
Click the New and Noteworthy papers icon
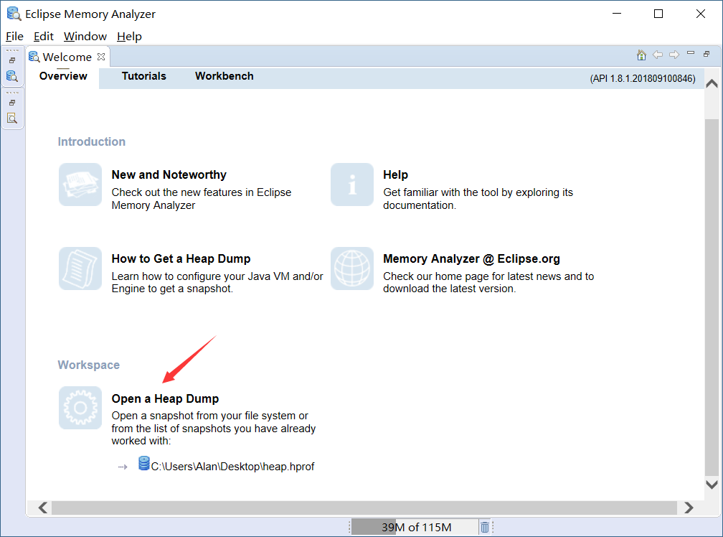(x=80, y=184)
